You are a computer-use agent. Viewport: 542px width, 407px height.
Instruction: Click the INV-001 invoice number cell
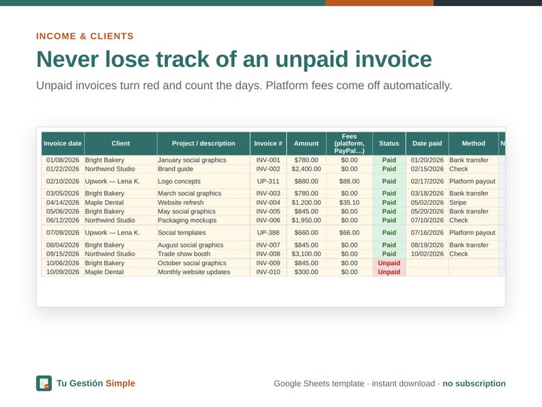coord(268,160)
